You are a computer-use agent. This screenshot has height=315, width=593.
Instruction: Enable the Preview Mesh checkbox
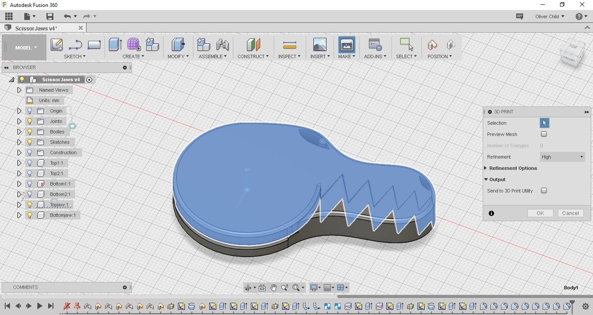pyautogui.click(x=544, y=134)
